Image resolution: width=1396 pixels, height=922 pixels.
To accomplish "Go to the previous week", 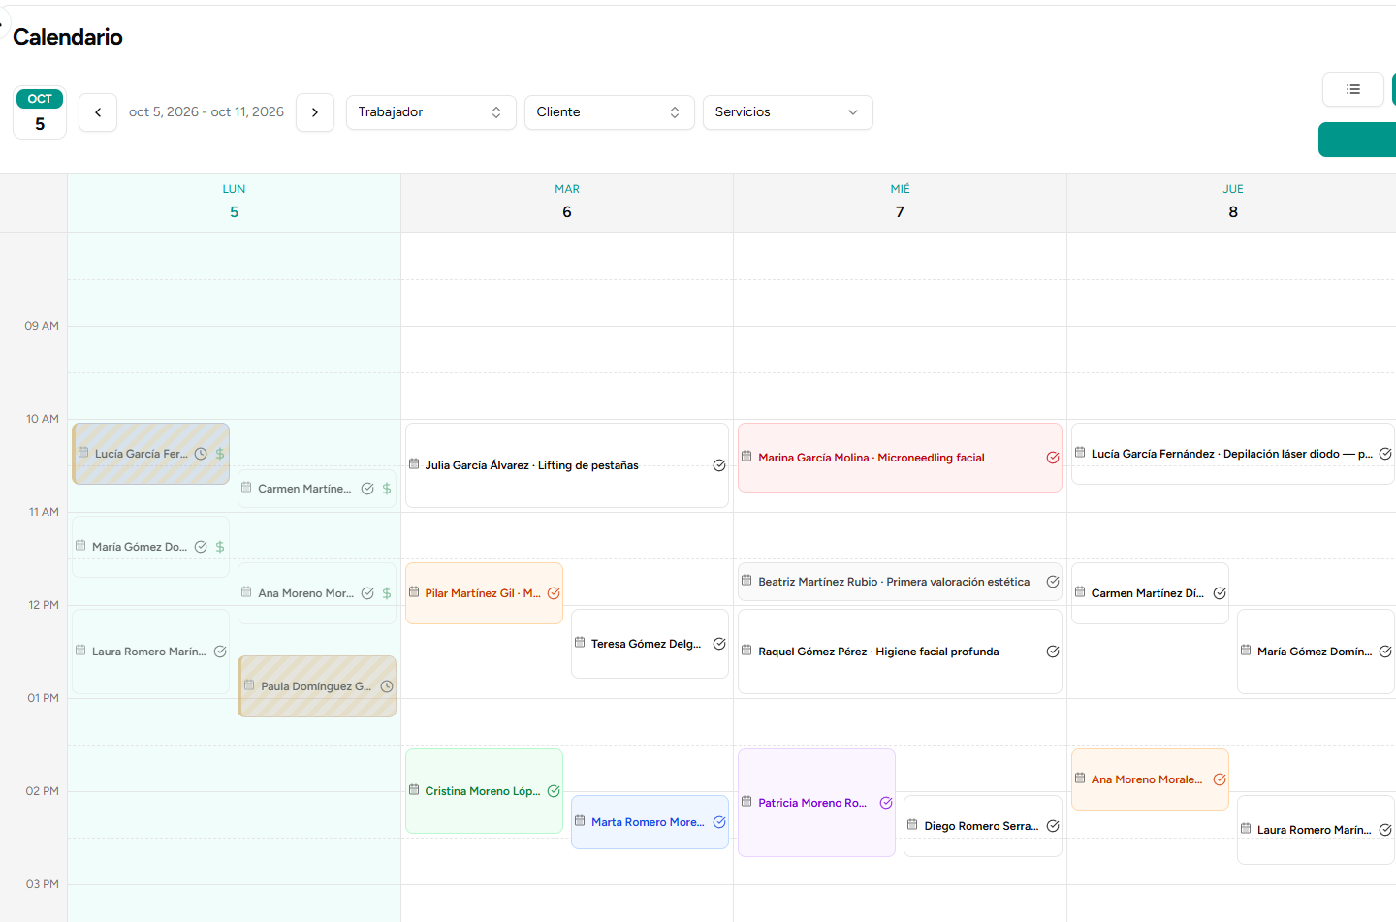I will click(98, 112).
